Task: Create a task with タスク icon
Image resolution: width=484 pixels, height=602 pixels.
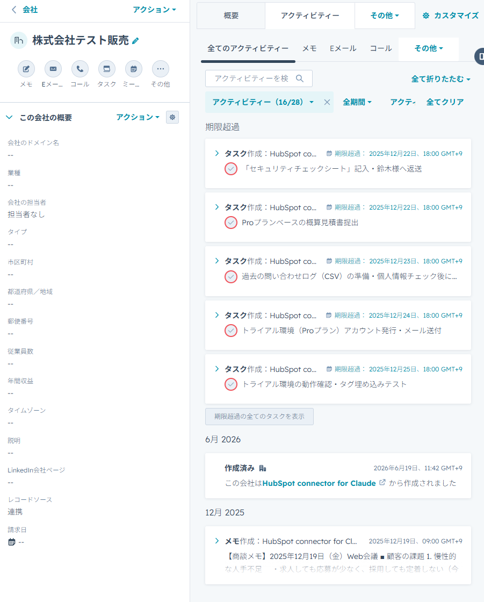Action: click(107, 69)
